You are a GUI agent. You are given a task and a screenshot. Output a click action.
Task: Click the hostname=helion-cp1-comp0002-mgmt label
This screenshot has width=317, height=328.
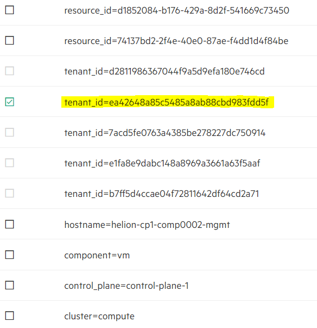click(147, 225)
